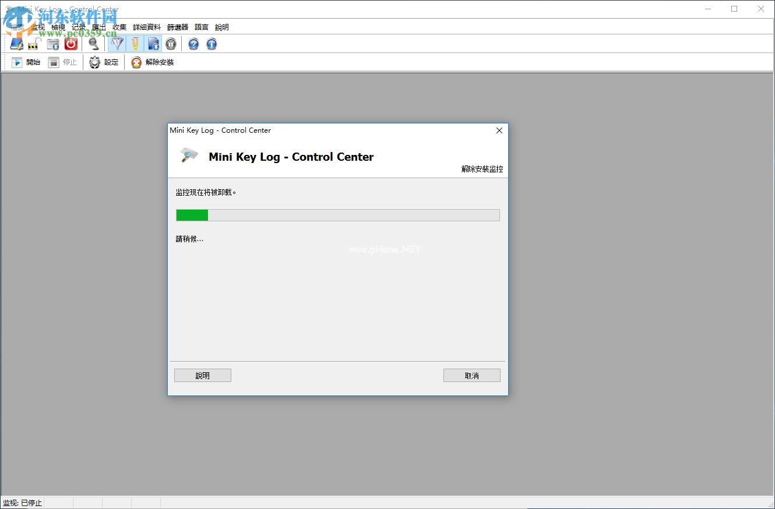Open help via blue question mark icon
The width and height of the screenshot is (775, 509).
coord(193,44)
